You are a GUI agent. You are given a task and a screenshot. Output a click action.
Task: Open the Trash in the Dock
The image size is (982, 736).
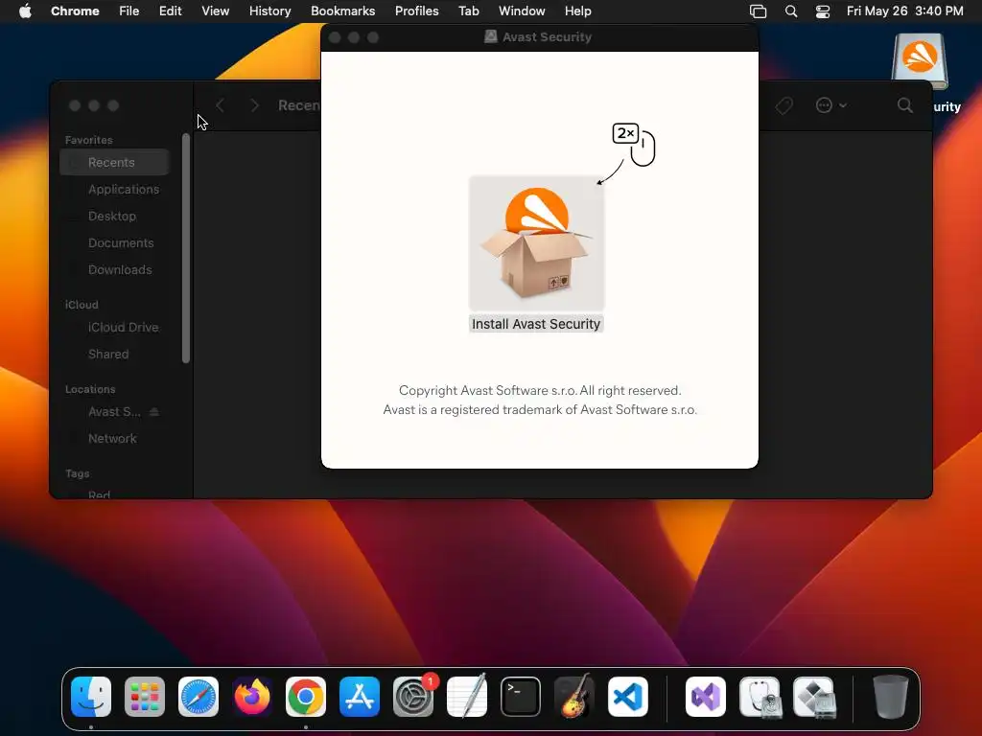pos(891,697)
